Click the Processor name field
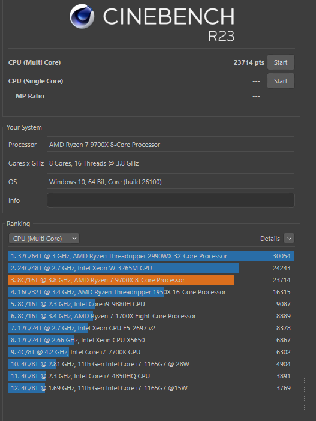Screen dimensions: 316x421 click(x=171, y=144)
